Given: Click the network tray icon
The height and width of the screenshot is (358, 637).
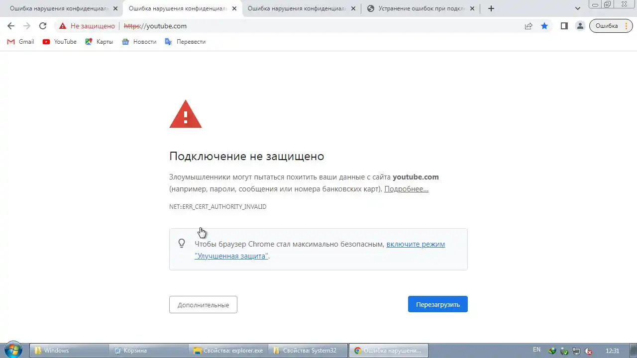Looking at the screenshot, I should pyautogui.click(x=576, y=351).
